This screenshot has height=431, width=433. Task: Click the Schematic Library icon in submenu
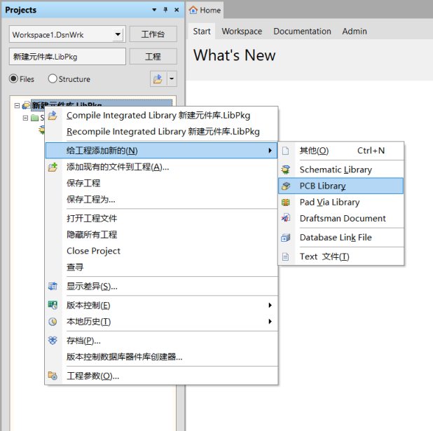point(286,170)
